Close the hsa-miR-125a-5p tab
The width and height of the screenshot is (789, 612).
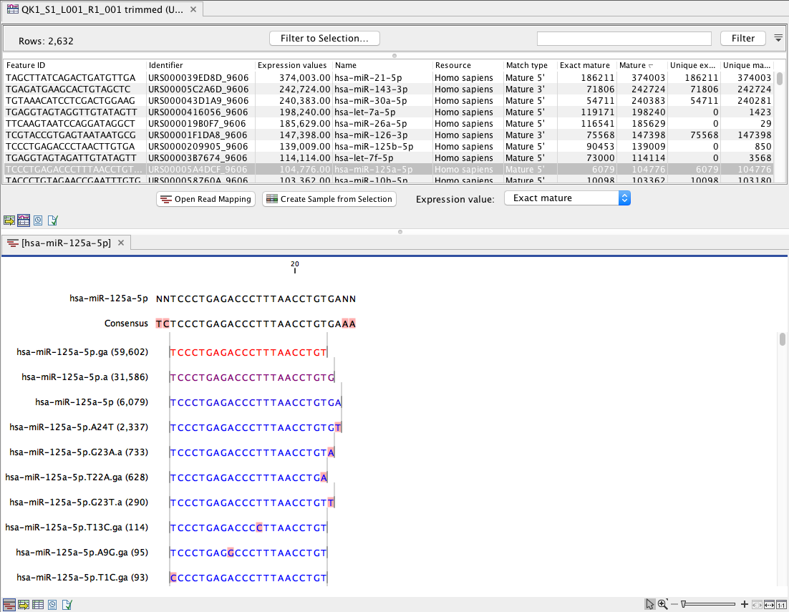pos(121,243)
